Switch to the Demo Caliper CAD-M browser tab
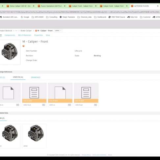Viewport: 160px width, 160px height. [x=20, y=6]
